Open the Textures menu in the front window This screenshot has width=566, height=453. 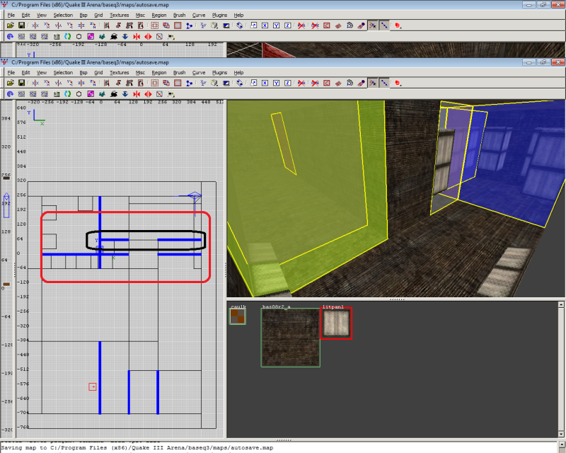(120, 73)
